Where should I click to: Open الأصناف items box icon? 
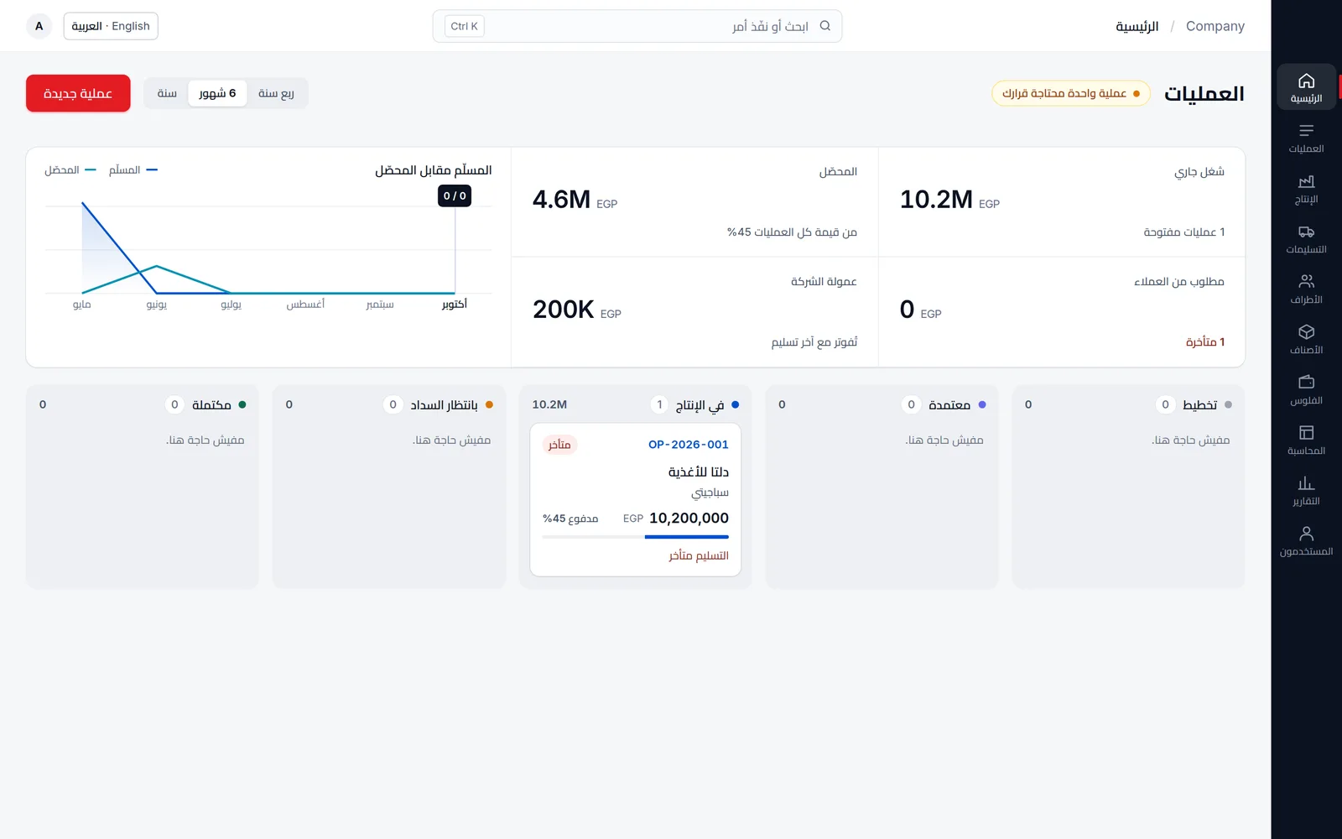point(1306,340)
